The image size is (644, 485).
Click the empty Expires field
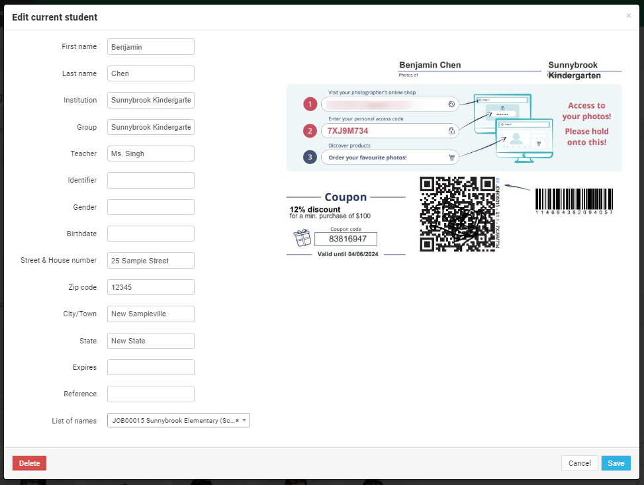tap(151, 367)
